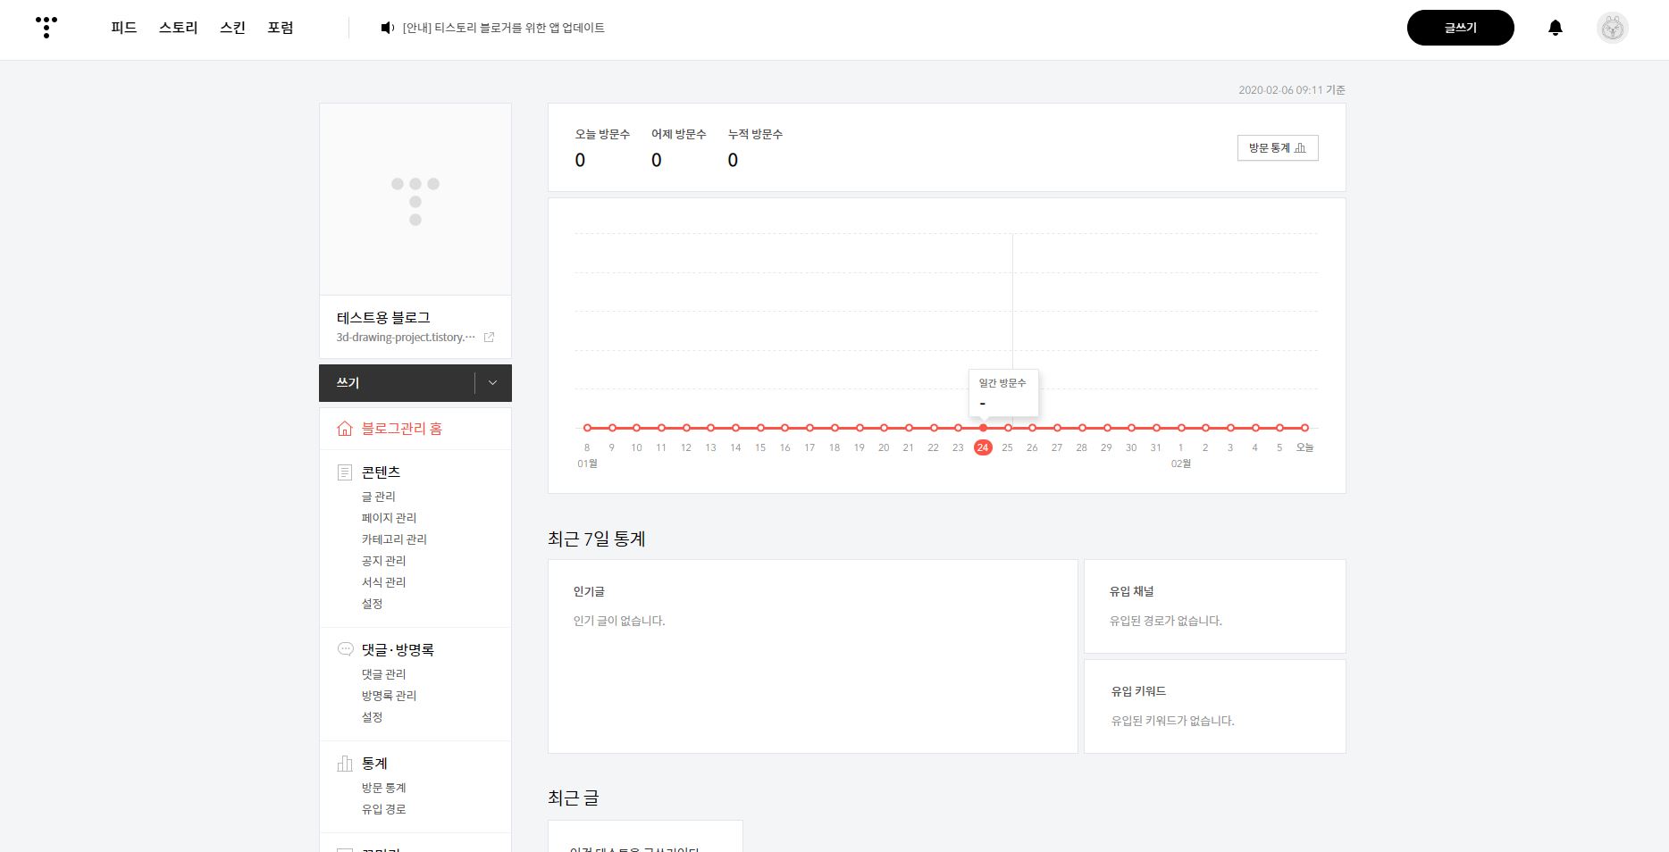The width and height of the screenshot is (1669, 852).
Task: Click the 통계 bar chart icon
Action: coord(345,764)
